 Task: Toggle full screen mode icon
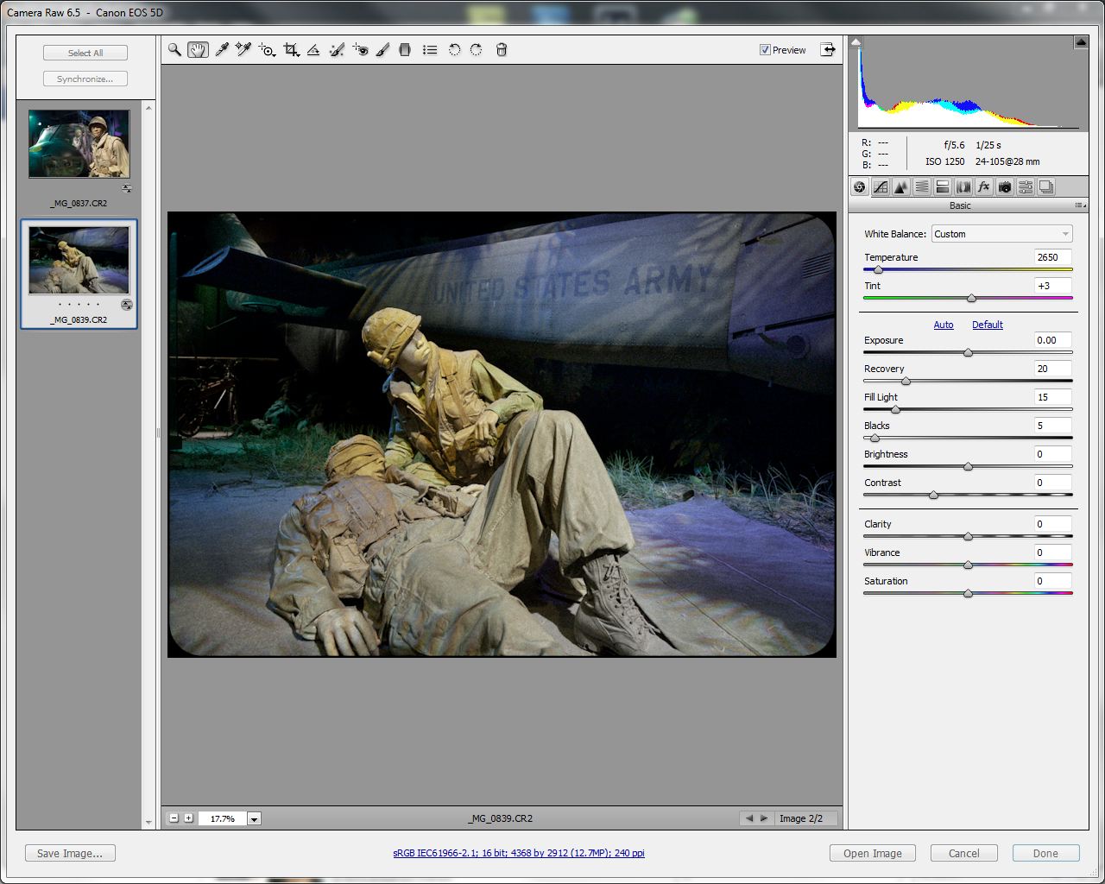click(x=828, y=49)
